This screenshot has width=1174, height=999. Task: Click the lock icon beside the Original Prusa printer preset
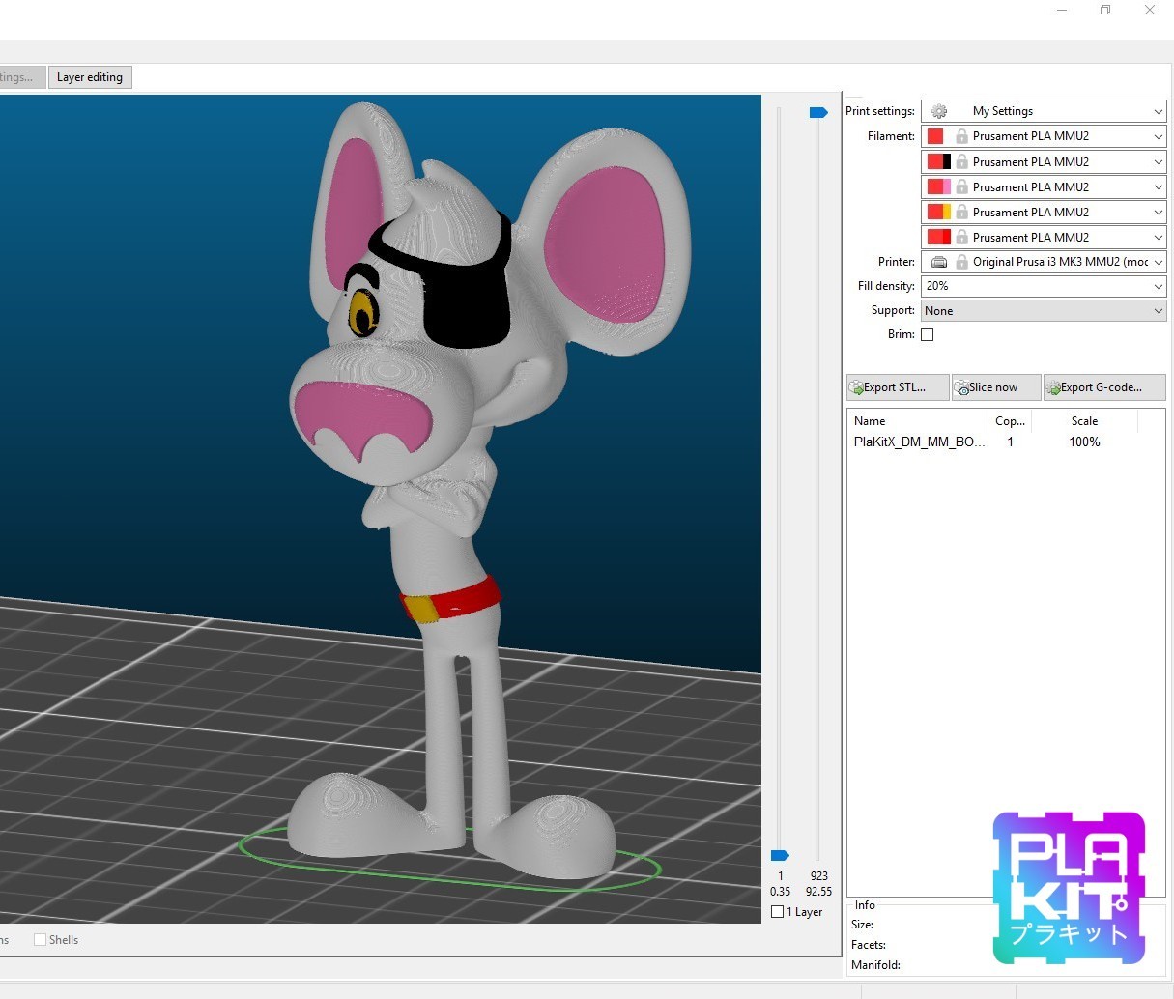(x=960, y=261)
